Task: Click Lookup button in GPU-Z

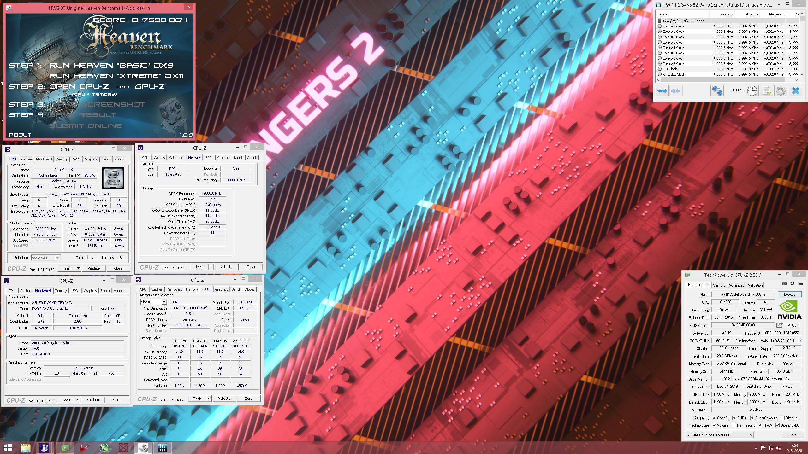Action: click(789, 294)
